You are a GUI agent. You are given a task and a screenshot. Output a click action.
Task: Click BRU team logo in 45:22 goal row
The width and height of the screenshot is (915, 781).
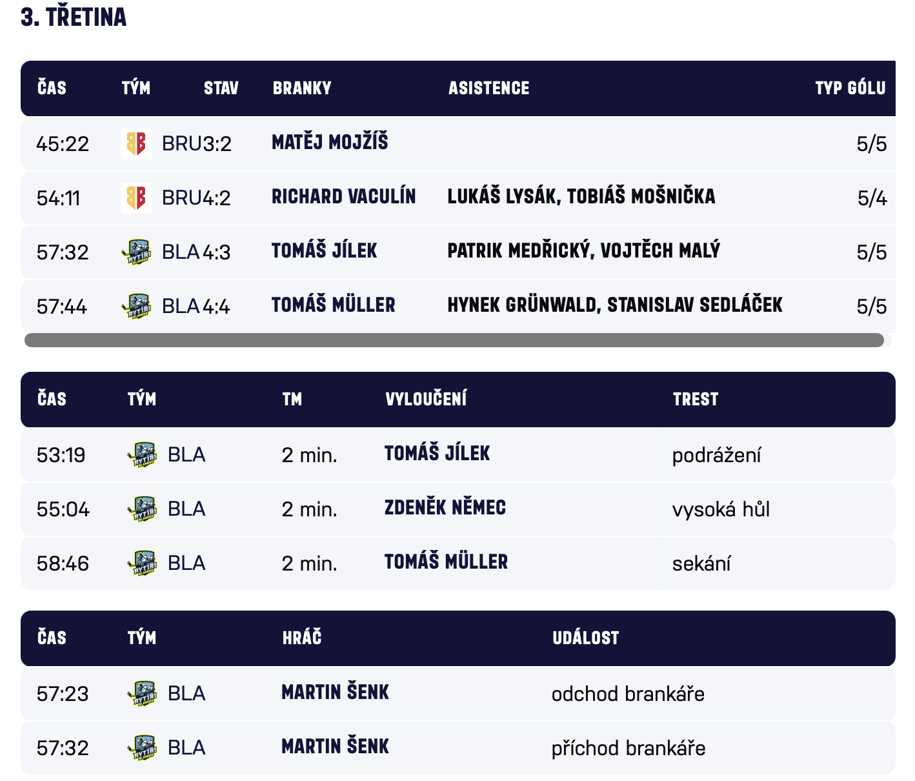point(136,143)
